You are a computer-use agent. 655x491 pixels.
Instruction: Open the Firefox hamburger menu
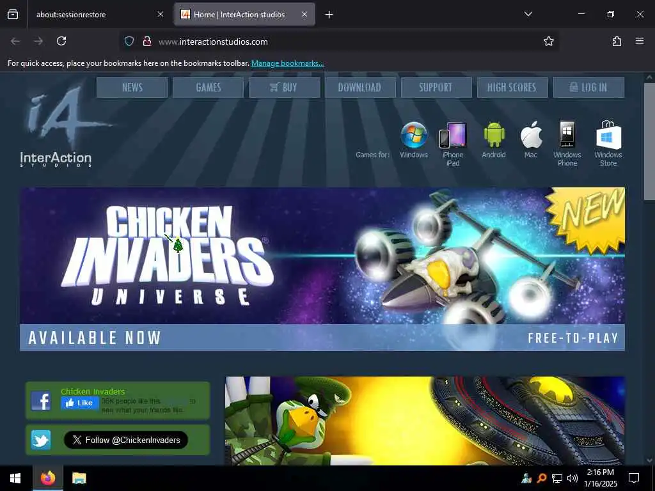coord(640,41)
